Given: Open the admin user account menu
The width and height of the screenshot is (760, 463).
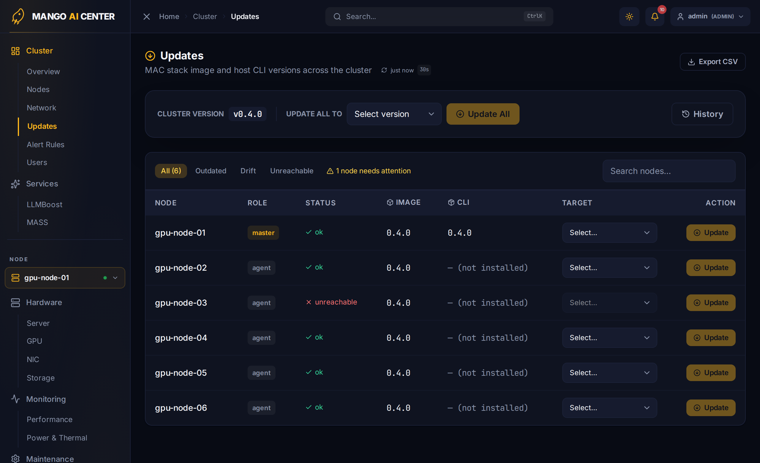Looking at the screenshot, I should point(710,17).
